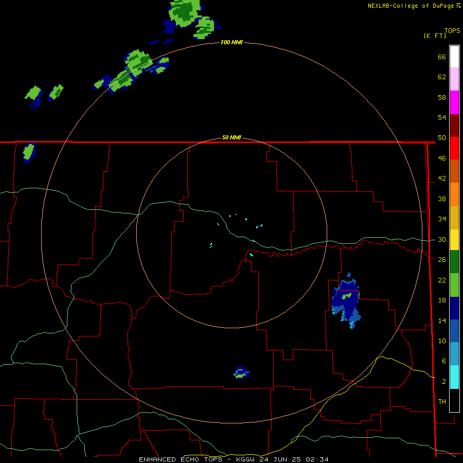
Task: Pick the light blue legend swatch
Action: pos(454,354)
